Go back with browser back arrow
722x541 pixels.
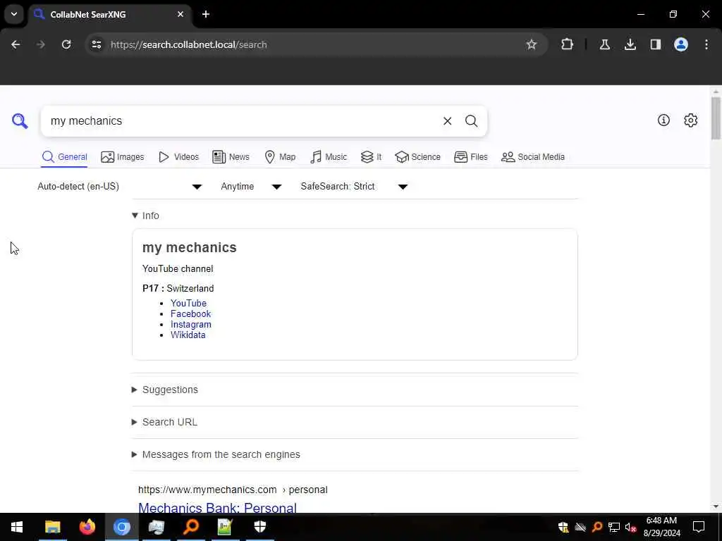[x=16, y=44]
